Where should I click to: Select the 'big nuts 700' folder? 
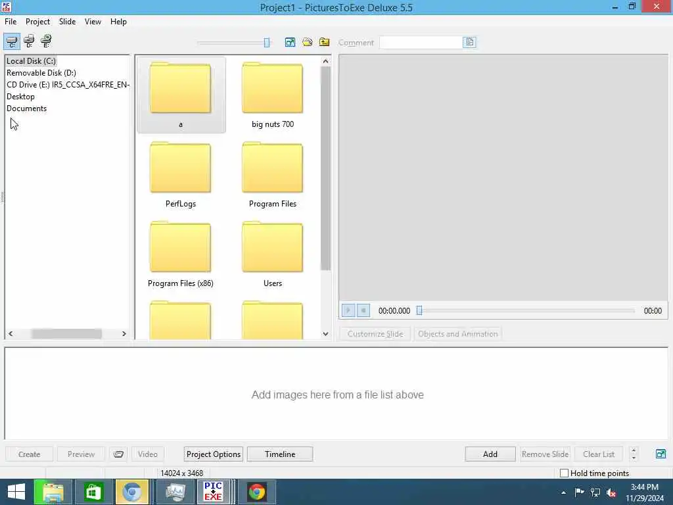[x=273, y=95]
